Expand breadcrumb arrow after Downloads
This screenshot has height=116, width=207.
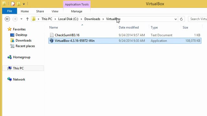pyautogui.click(x=103, y=19)
